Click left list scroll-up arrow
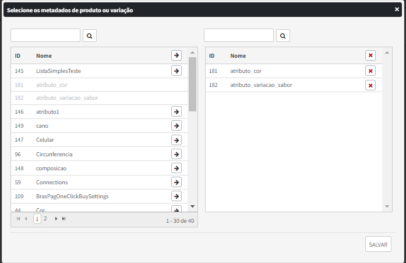This screenshot has width=406, height=263. click(x=192, y=52)
